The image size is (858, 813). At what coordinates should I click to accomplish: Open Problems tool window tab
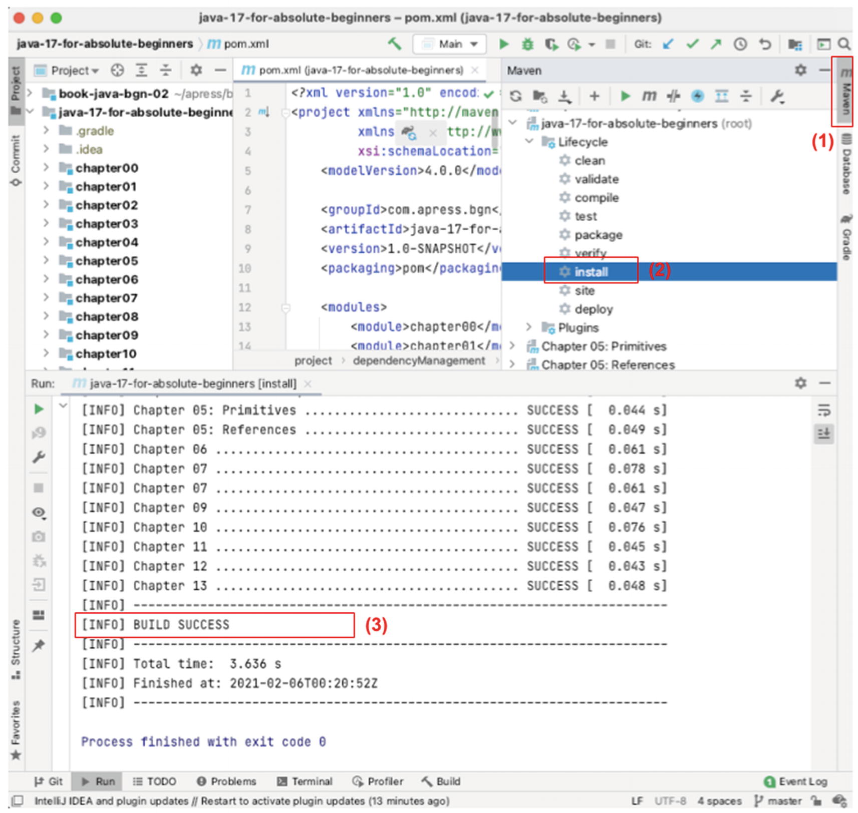click(226, 781)
